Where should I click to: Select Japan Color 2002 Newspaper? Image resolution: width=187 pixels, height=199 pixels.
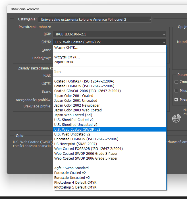(x=110, y=105)
